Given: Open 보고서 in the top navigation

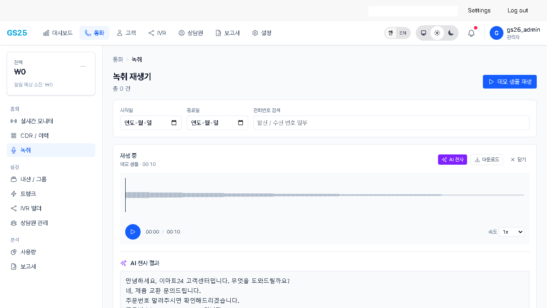Looking at the screenshot, I should click(227, 33).
